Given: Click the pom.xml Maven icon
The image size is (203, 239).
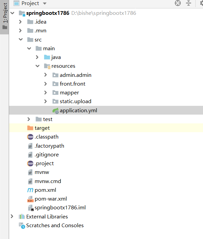Looking at the screenshot, I should 30,190.
